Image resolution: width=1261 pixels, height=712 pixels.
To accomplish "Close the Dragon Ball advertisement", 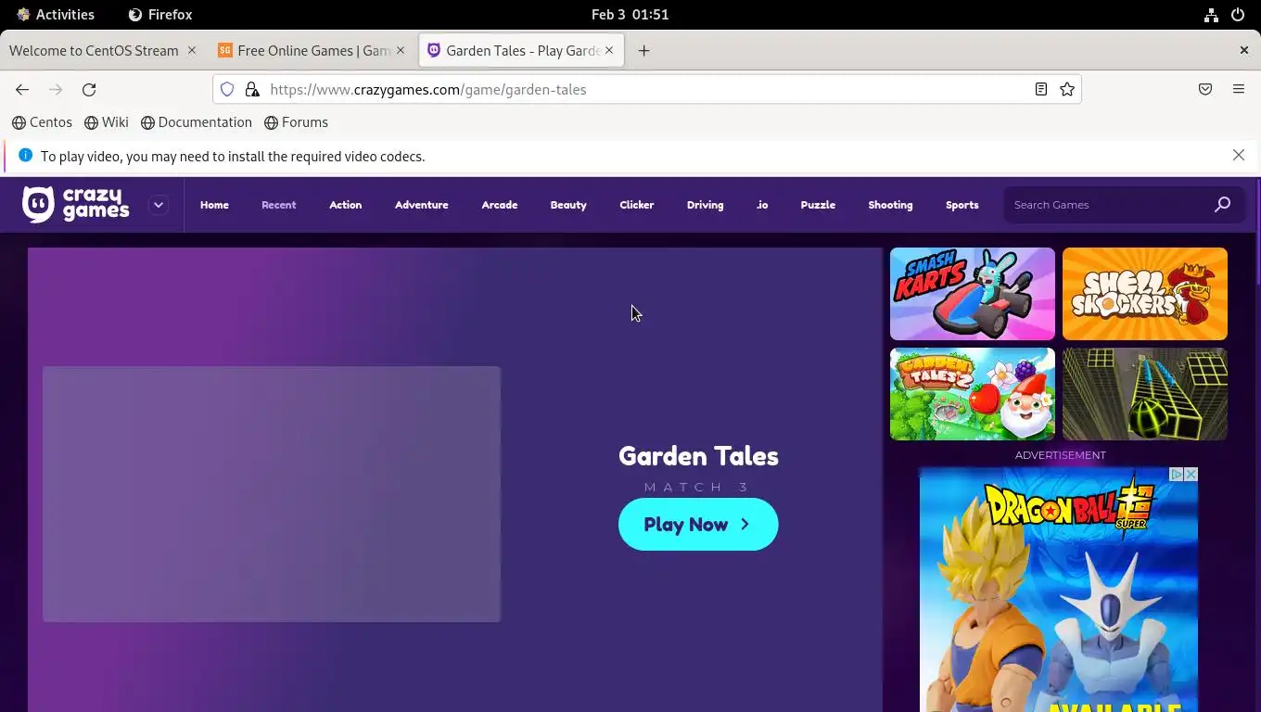I will pos(1191,475).
